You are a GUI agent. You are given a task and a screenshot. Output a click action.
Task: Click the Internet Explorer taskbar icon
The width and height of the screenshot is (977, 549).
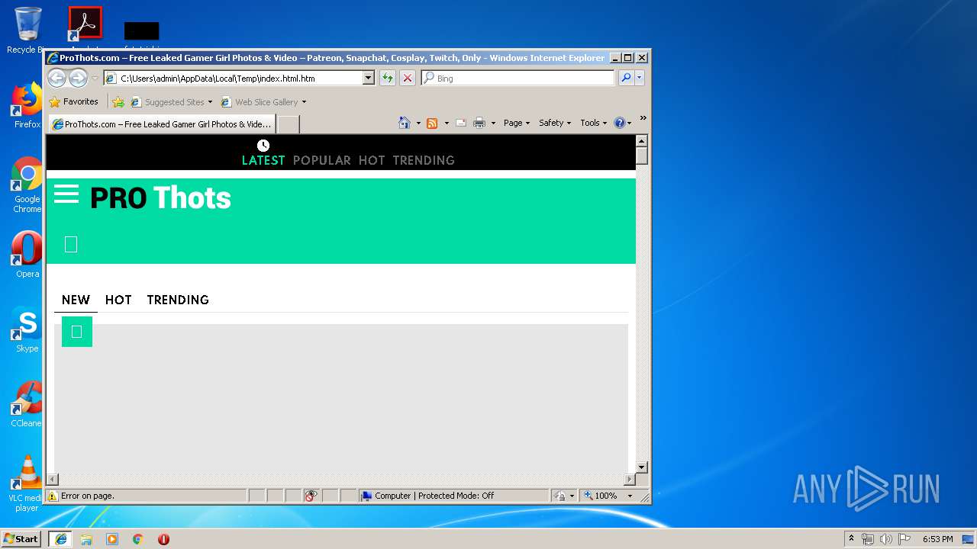coord(60,539)
